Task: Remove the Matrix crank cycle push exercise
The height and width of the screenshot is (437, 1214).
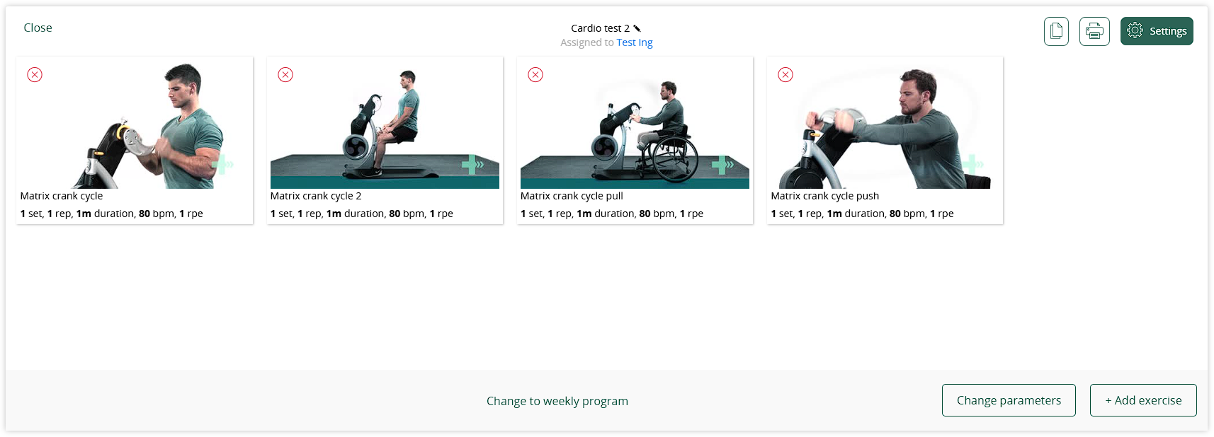Action: [x=785, y=74]
